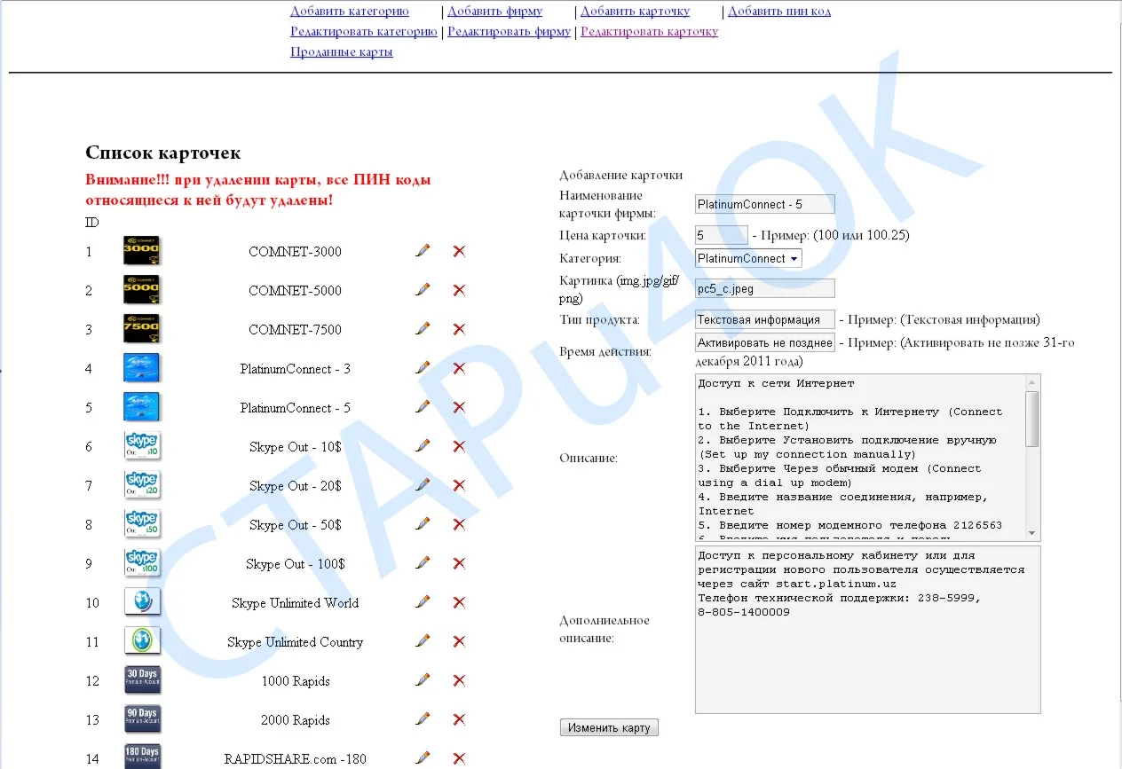
Task: Edit the 2000 Rapids card
Action: coord(423,719)
